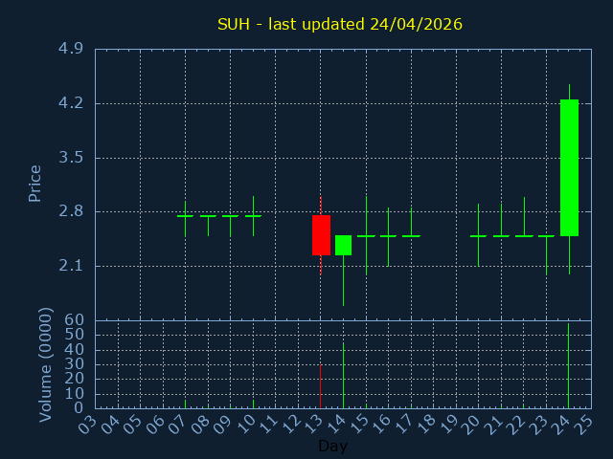Click the 'Volume (0000)' axis label
This screenshot has height=459, width=613.
(x=45, y=364)
